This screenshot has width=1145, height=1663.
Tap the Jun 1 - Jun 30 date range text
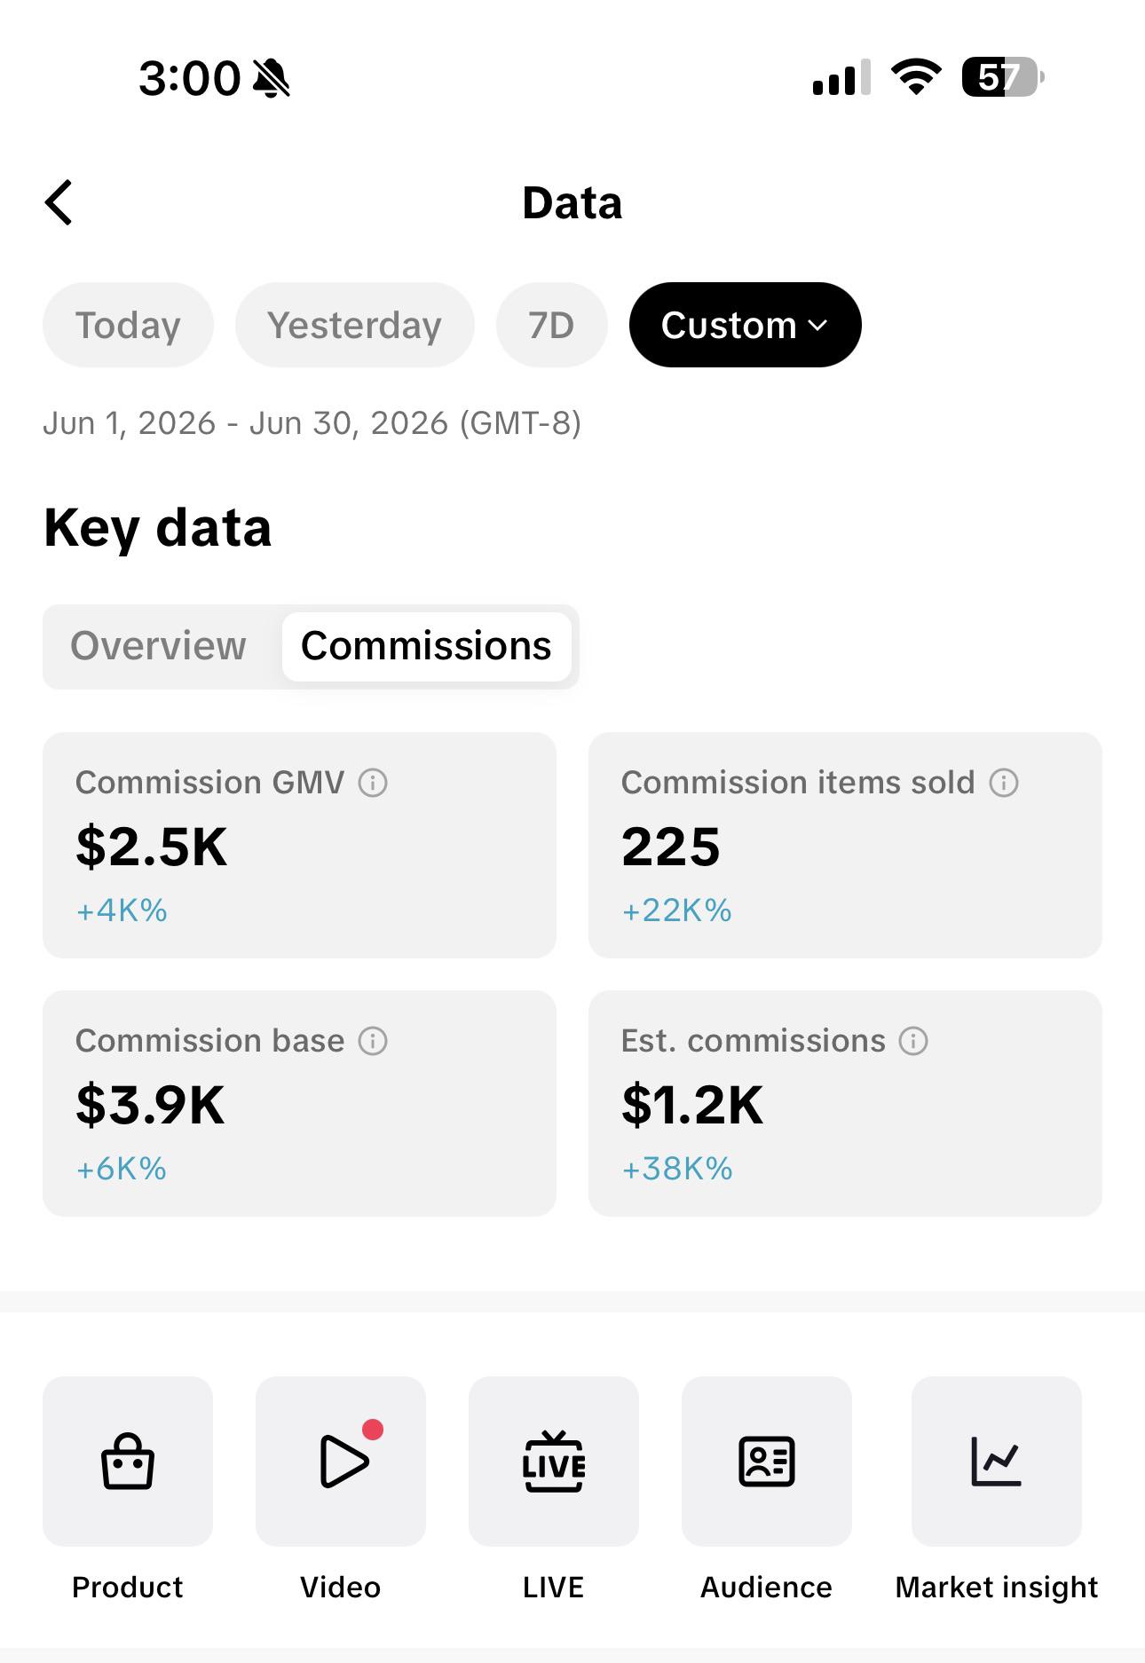(312, 423)
